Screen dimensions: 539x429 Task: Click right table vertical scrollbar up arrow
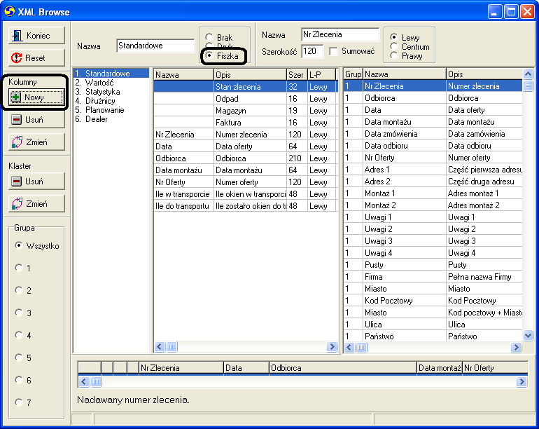(528, 74)
